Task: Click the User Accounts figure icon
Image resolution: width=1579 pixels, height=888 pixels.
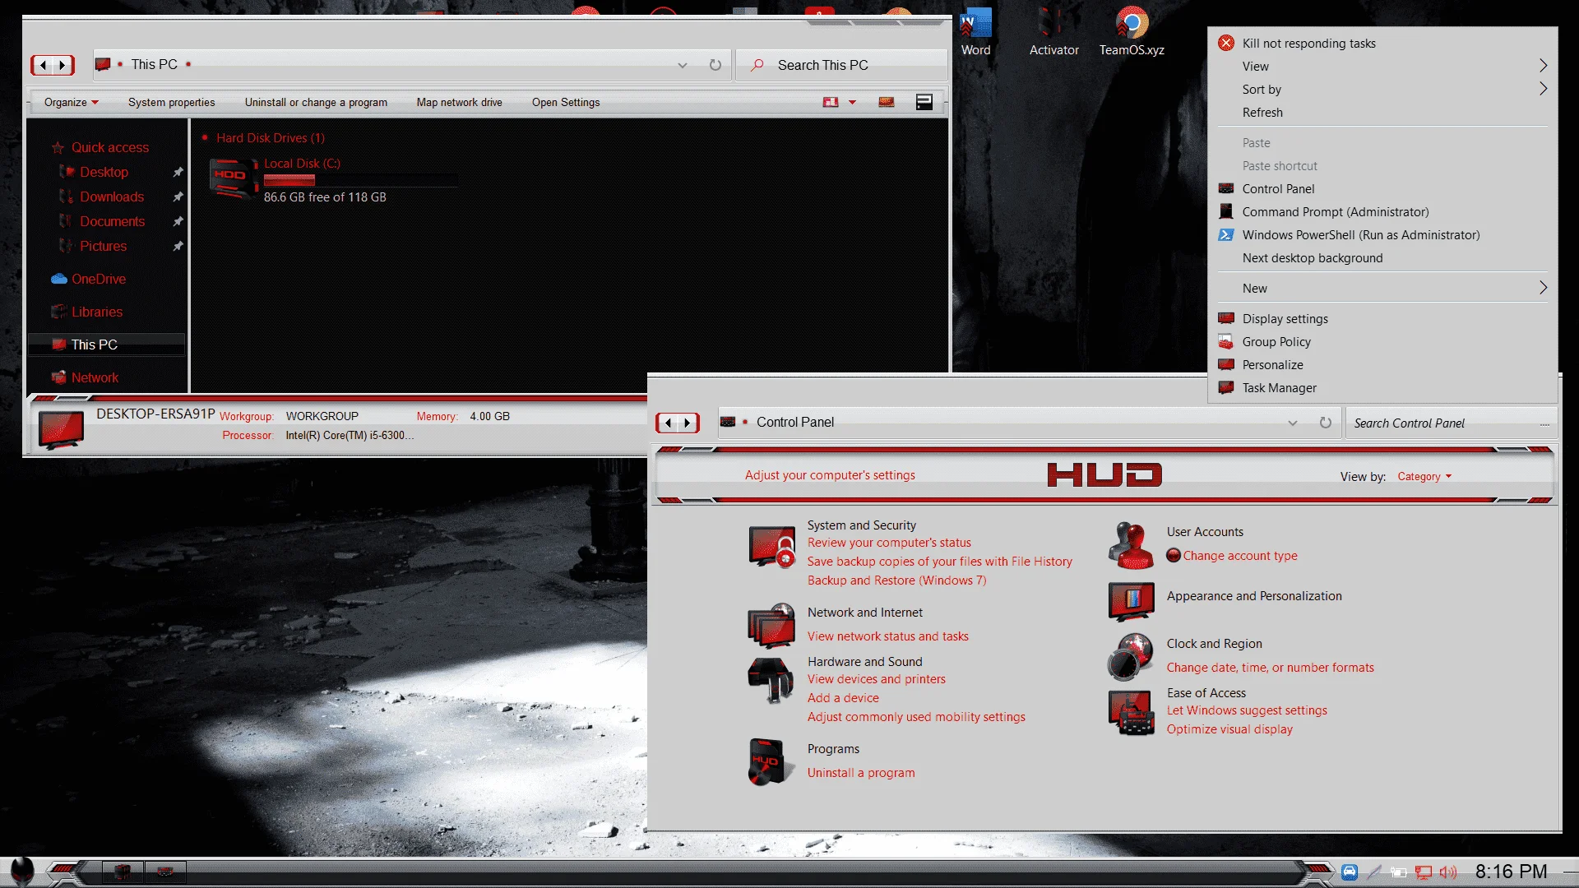Action: pos(1132,546)
